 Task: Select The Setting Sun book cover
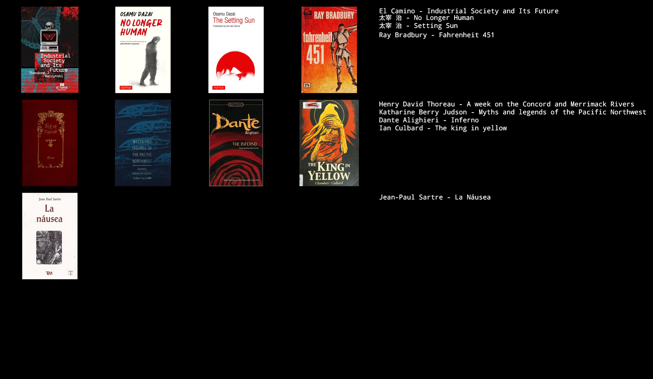236,50
